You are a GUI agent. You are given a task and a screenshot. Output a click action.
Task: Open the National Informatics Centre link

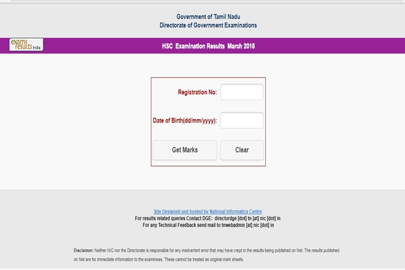pos(207,212)
